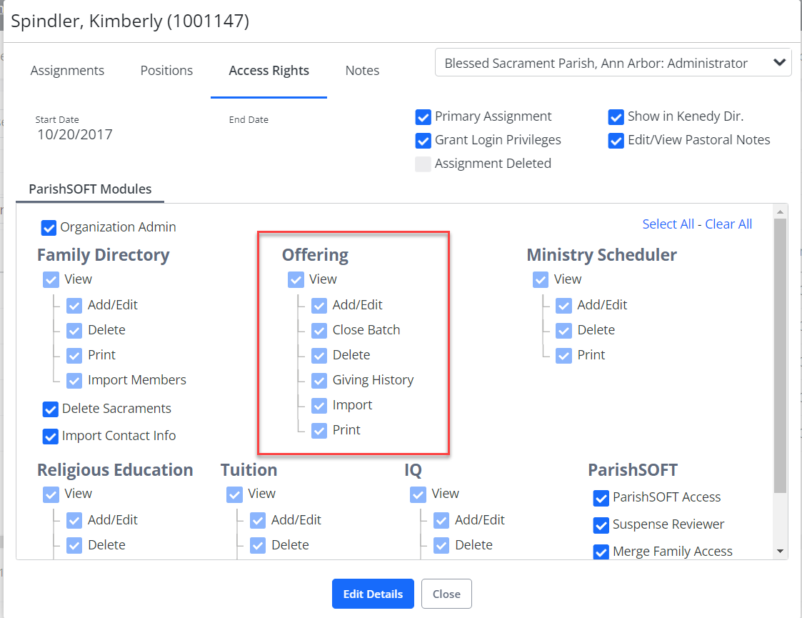This screenshot has width=802, height=618.
Task: Toggle the Offering Add/Edit checkbox
Action: pos(319,305)
